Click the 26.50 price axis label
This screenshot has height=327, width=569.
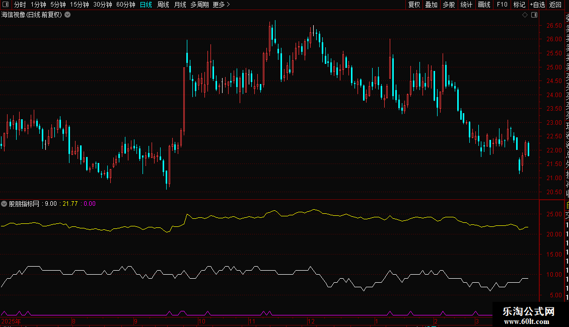[554, 25]
